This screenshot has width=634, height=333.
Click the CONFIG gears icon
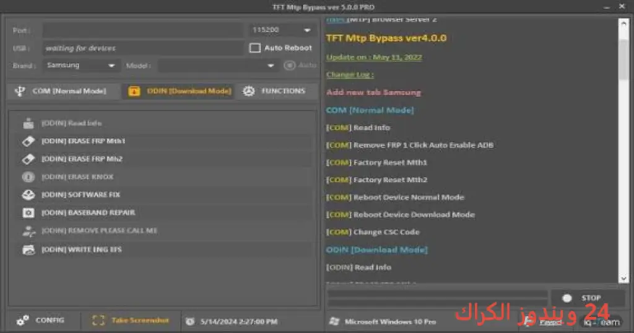(23, 321)
